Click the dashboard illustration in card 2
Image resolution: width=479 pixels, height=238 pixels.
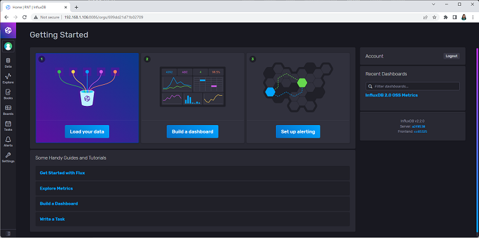(192, 87)
